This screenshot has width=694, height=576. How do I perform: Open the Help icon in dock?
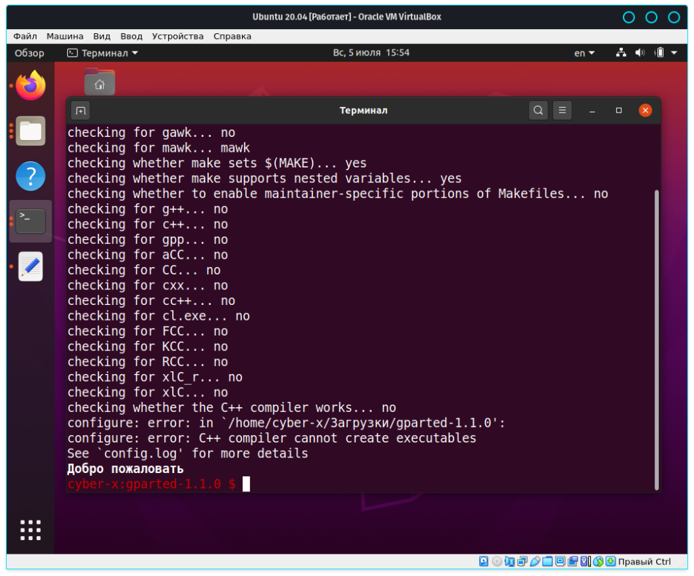tap(30, 176)
